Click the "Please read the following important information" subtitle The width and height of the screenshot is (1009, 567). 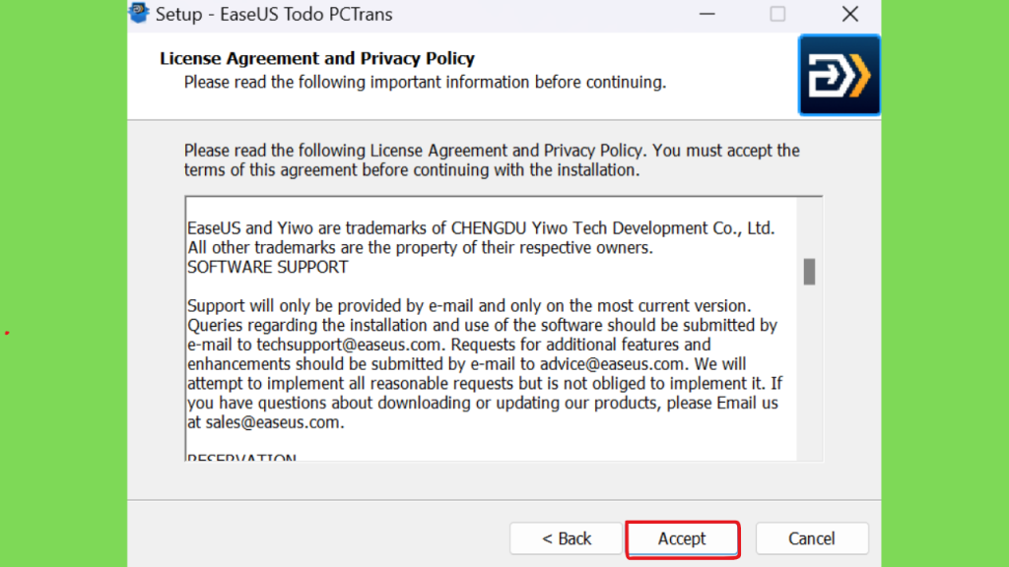[x=426, y=83]
